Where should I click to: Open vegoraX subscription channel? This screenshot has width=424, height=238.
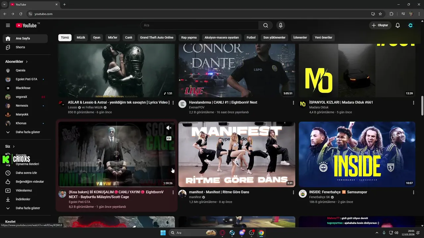[25, 97]
